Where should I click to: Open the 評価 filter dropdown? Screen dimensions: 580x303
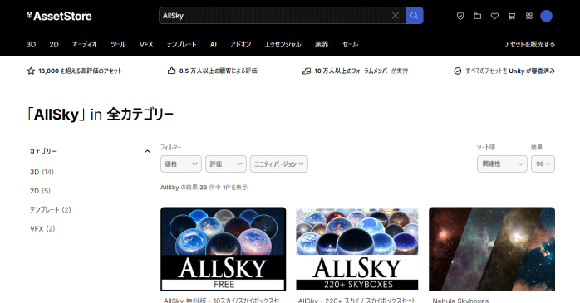[226, 164]
